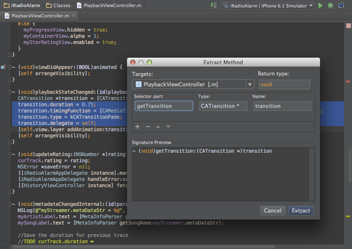Move parameter down with down arrow
This screenshot has height=249, width=352.
point(168,126)
